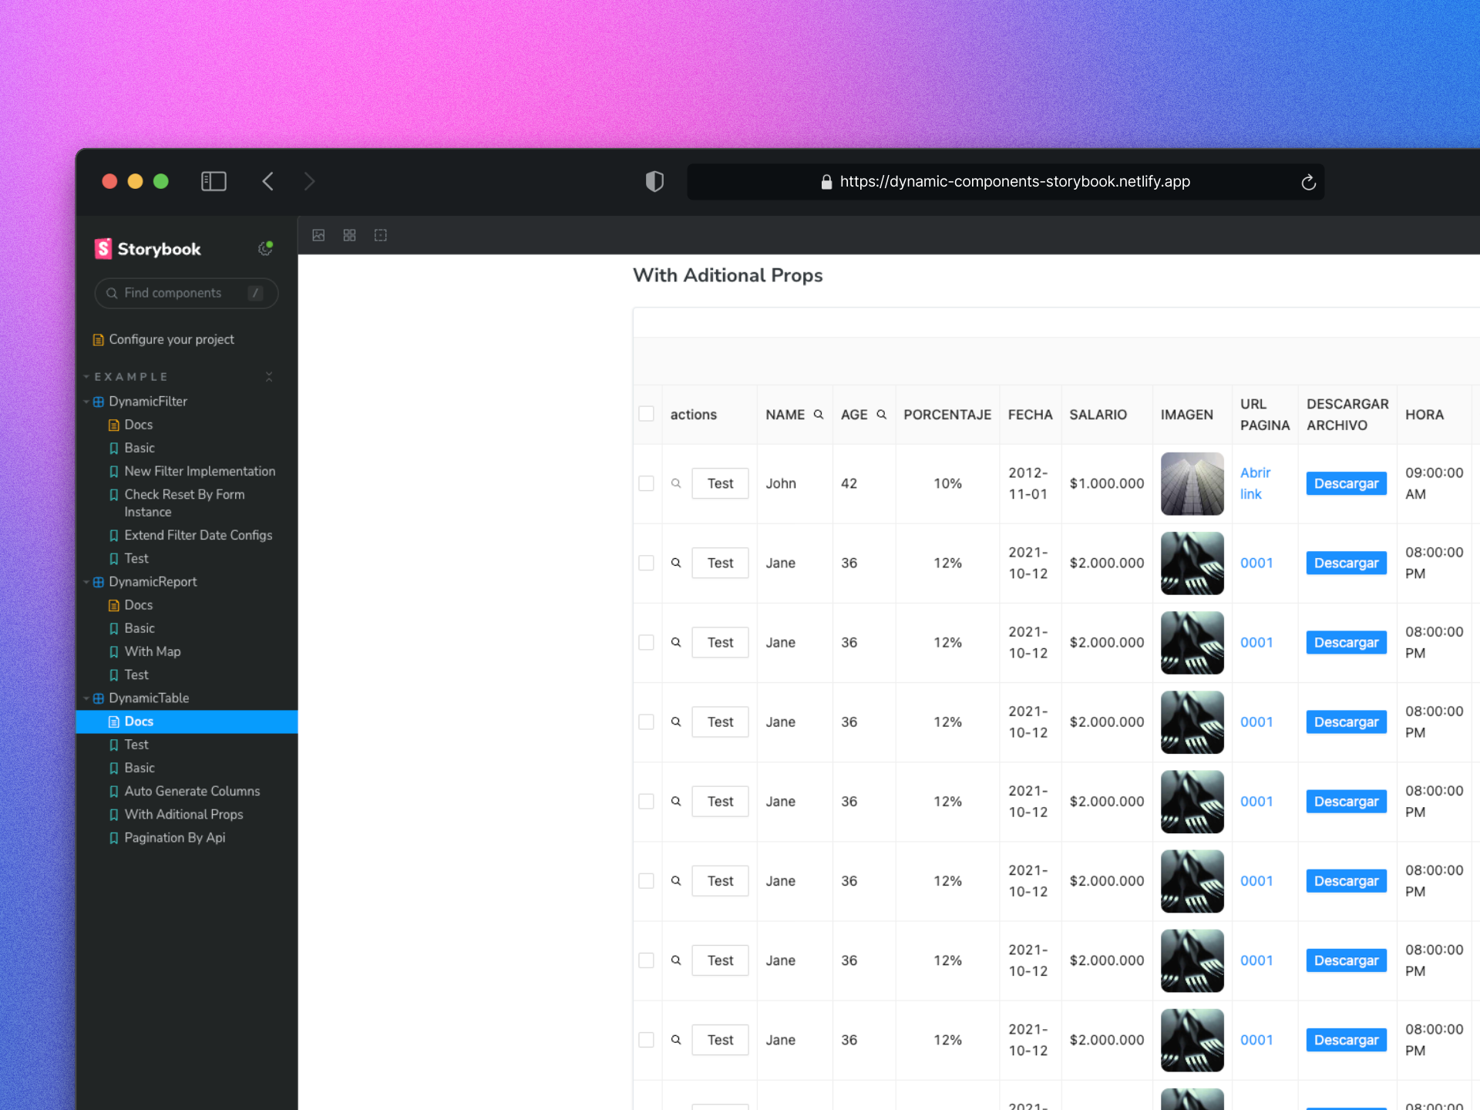Reload the page with refresh icon

1308,182
